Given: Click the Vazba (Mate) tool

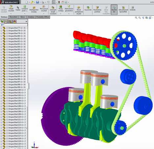Looking at the screenshot, I should (x=18, y=9).
